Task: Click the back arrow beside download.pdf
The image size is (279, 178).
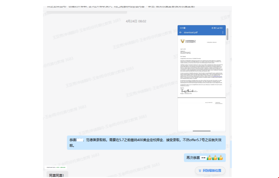Action: [180, 32]
